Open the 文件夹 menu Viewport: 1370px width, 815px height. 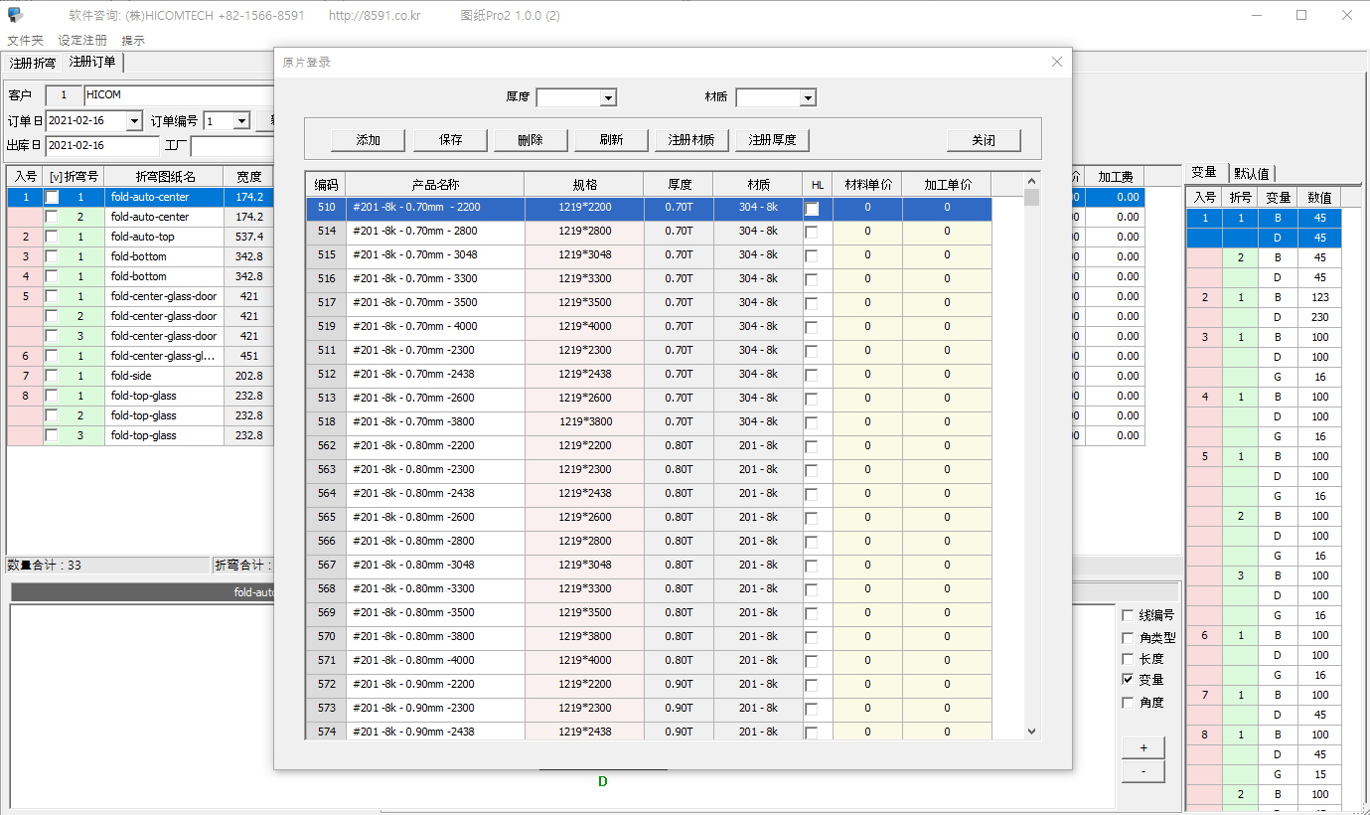pyautogui.click(x=26, y=41)
